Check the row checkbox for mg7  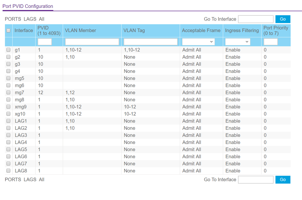[x=8, y=92]
